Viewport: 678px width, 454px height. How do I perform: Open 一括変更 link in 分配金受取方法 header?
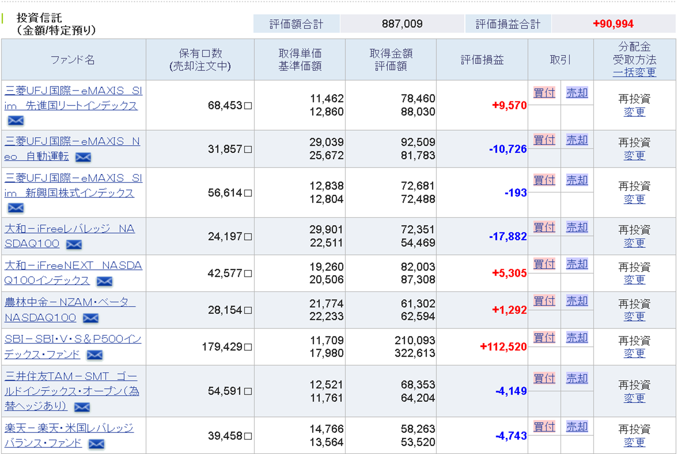[634, 72]
